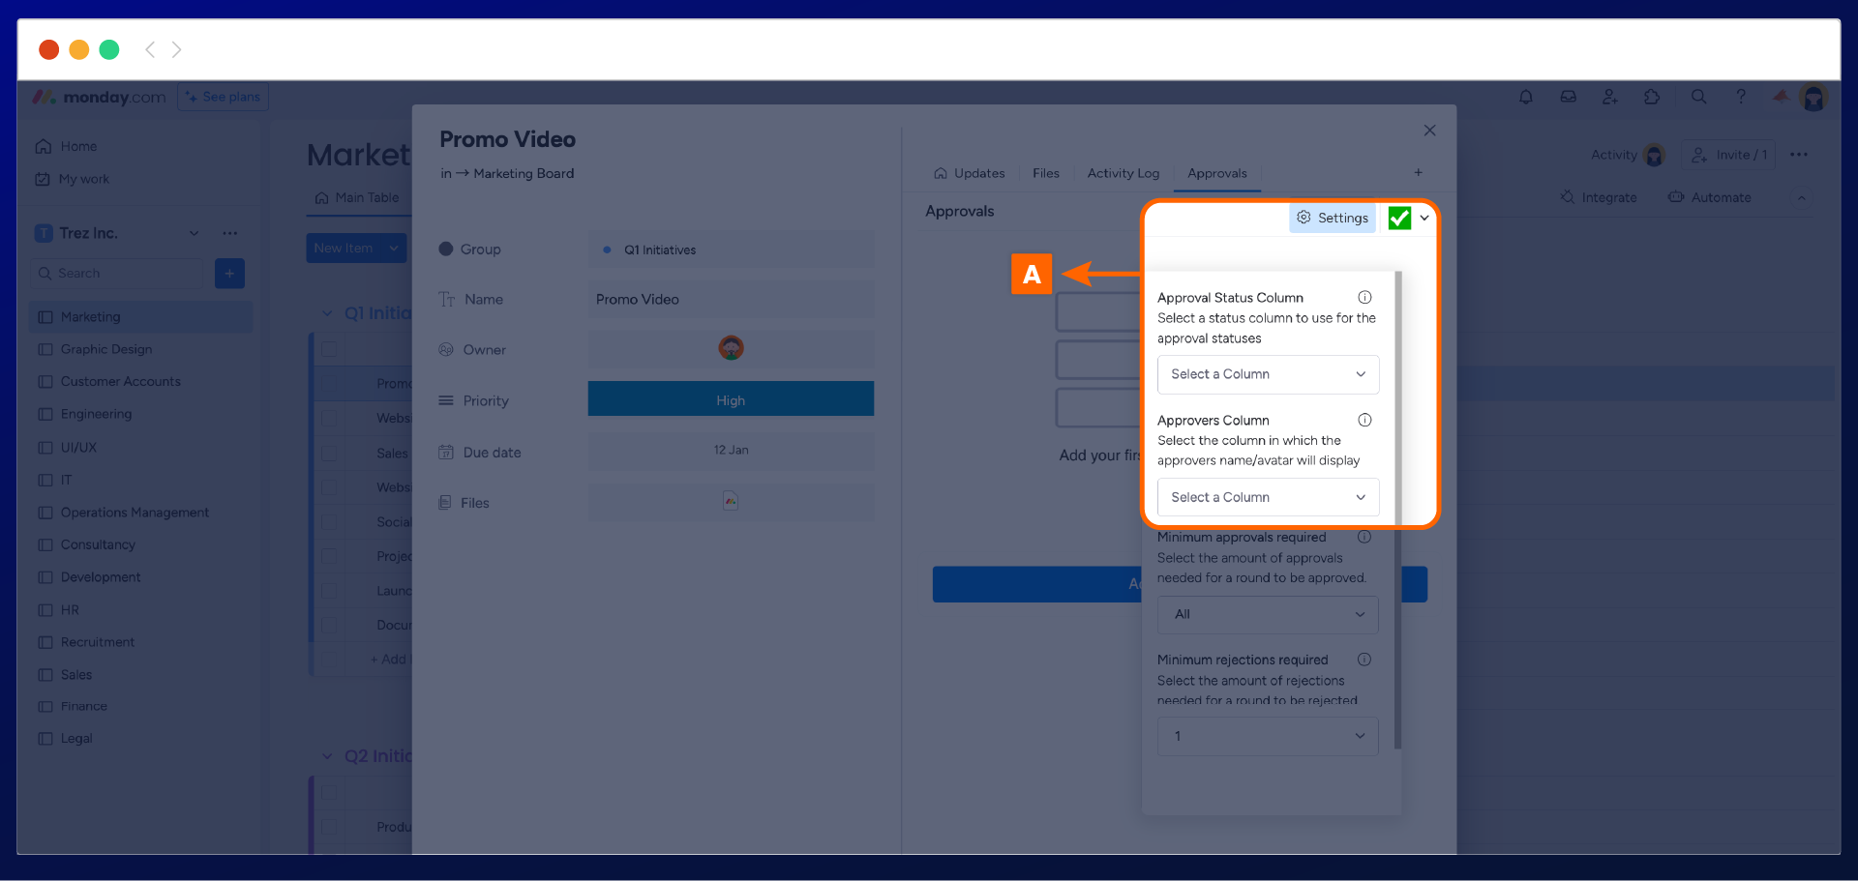Image resolution: width=1858 pixels, height=881 pixels.
Task: Click the invite members icon in top bar
Action: pos(1610,97)
